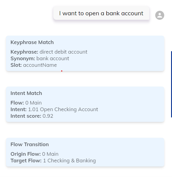
Task: Click the synonym 'bank account' value
Action: [53, 58]
